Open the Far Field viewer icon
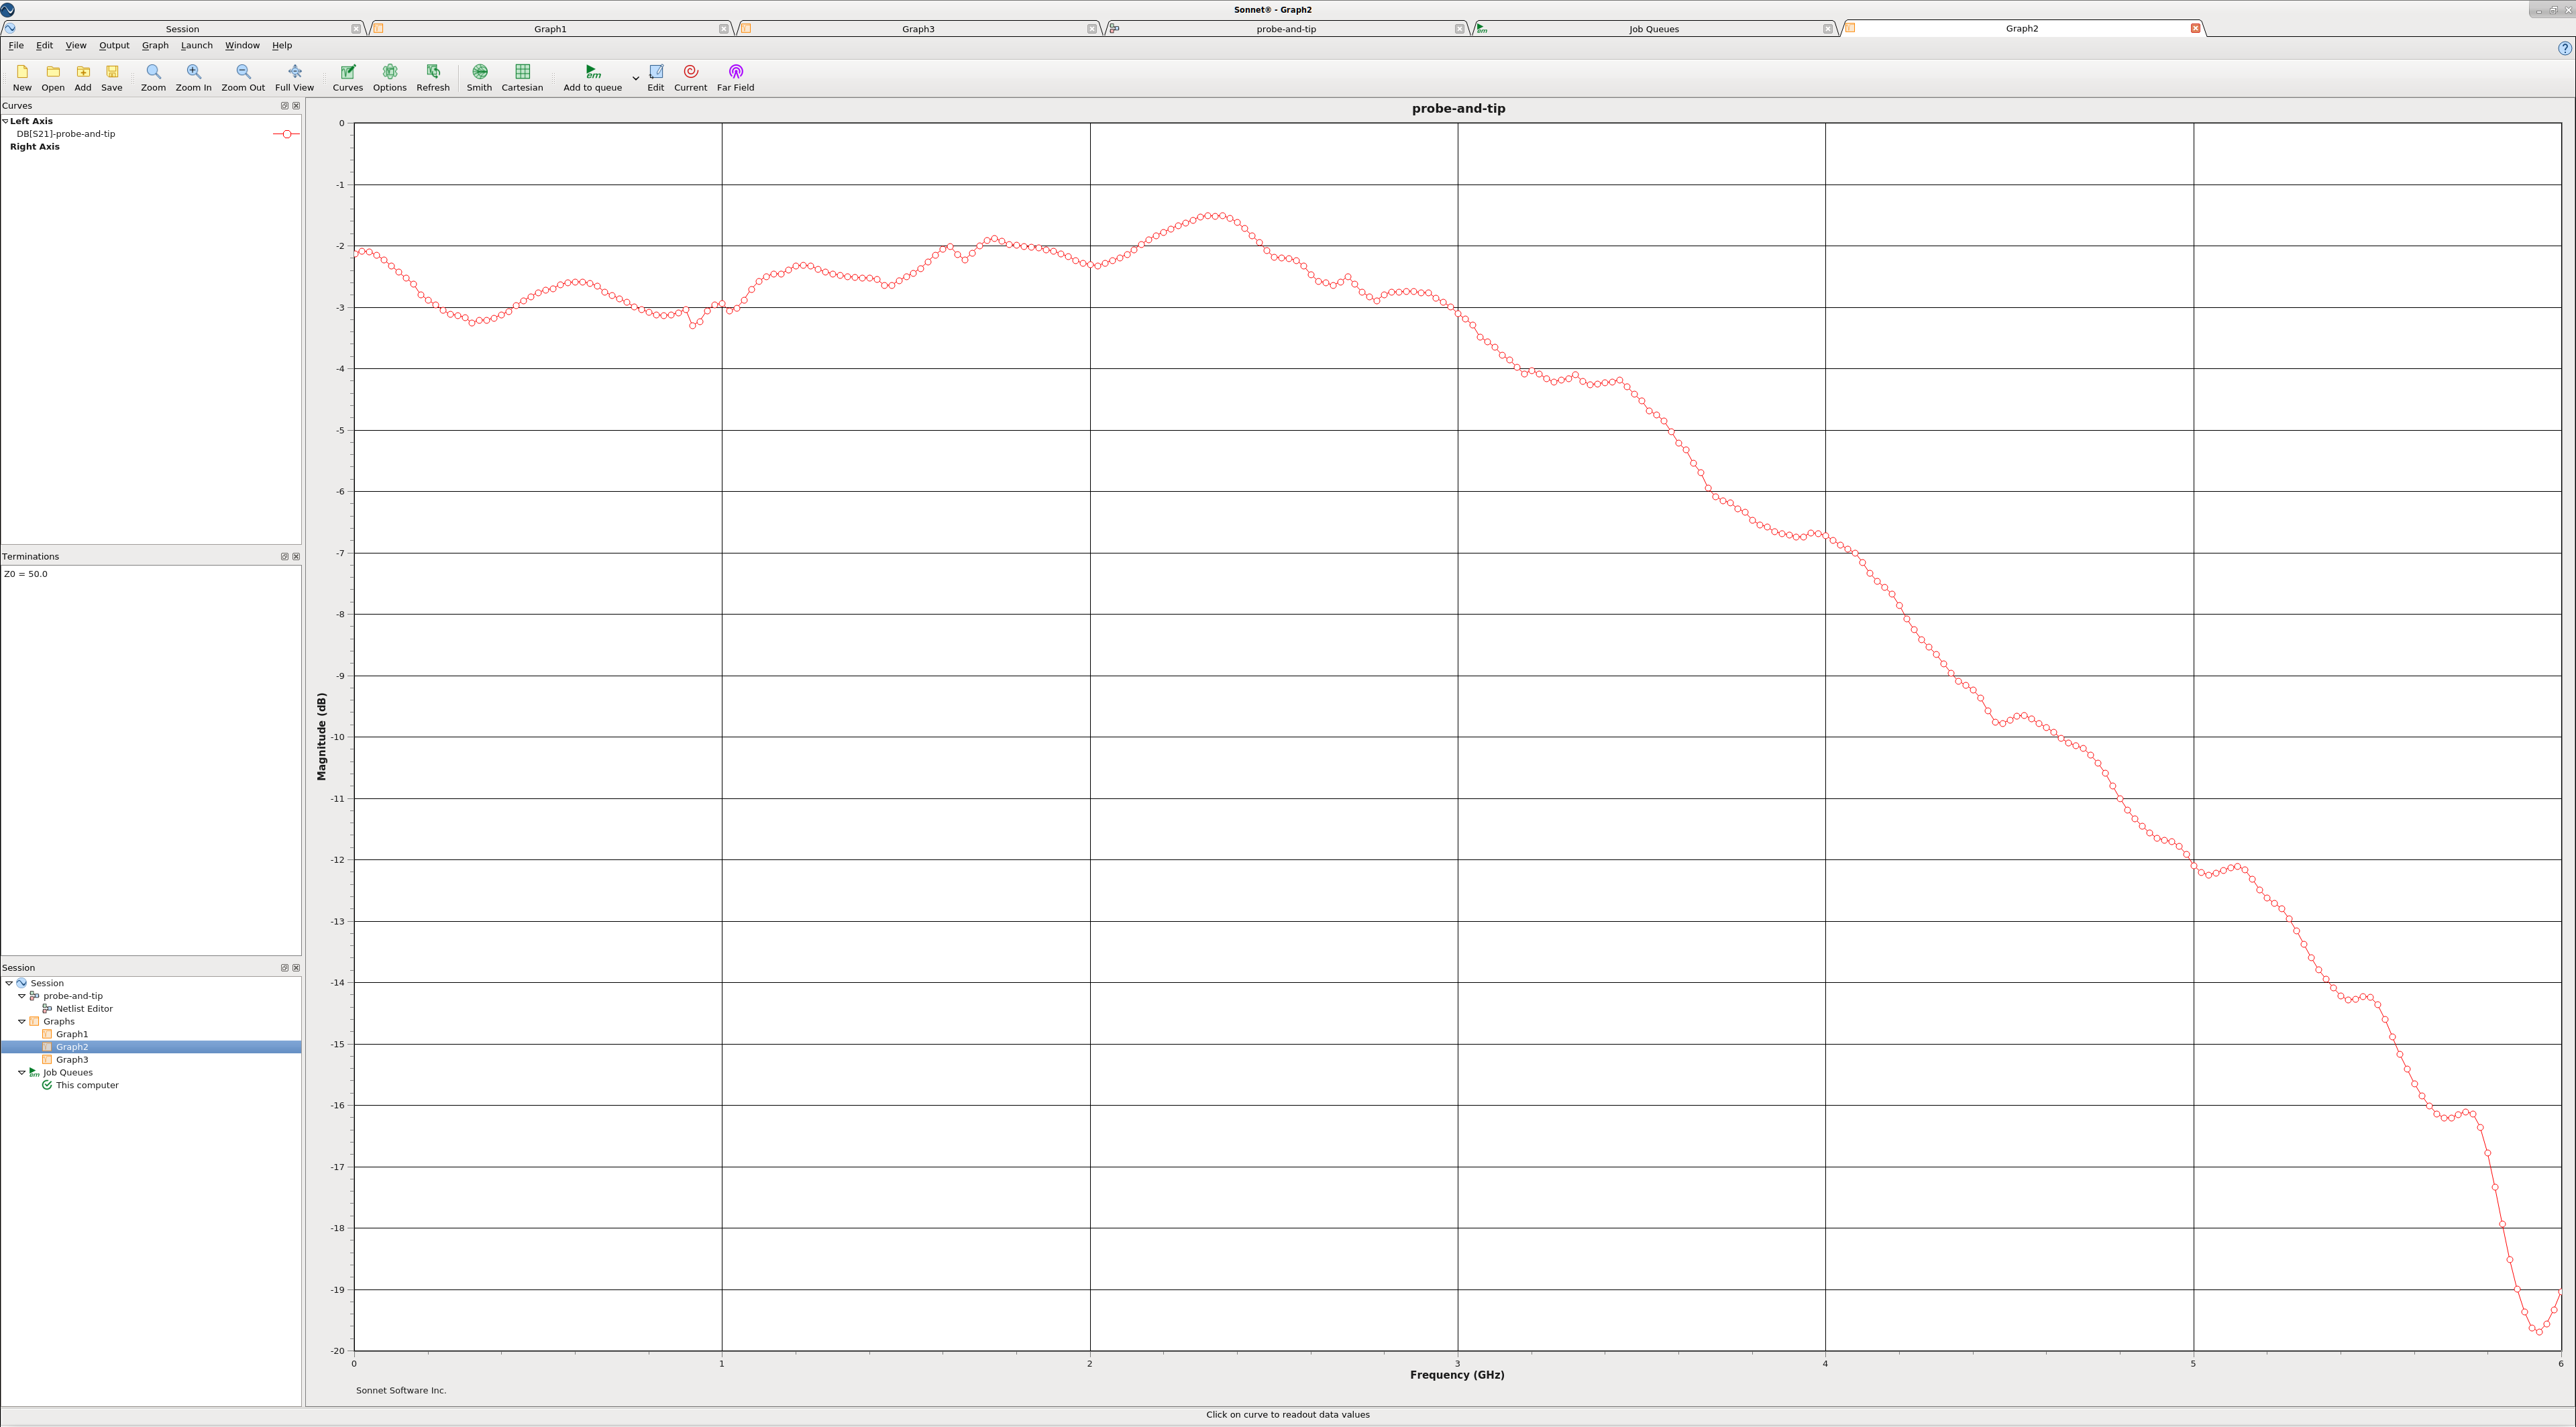2576x1427 pixels. (x=735, y=72)
